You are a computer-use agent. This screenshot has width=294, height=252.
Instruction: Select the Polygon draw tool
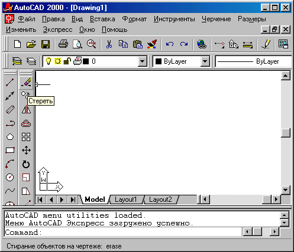(10, 137)
